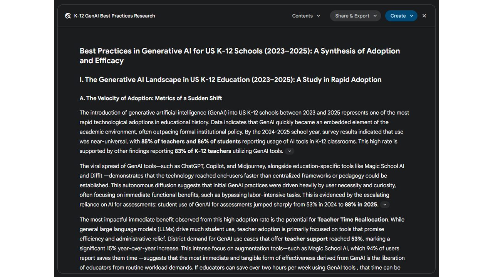Click the bold '85% of teachers and 86% of students' text
Image resolution: width=493 pixels, height=277 pixels.
[x=191, y=142]
